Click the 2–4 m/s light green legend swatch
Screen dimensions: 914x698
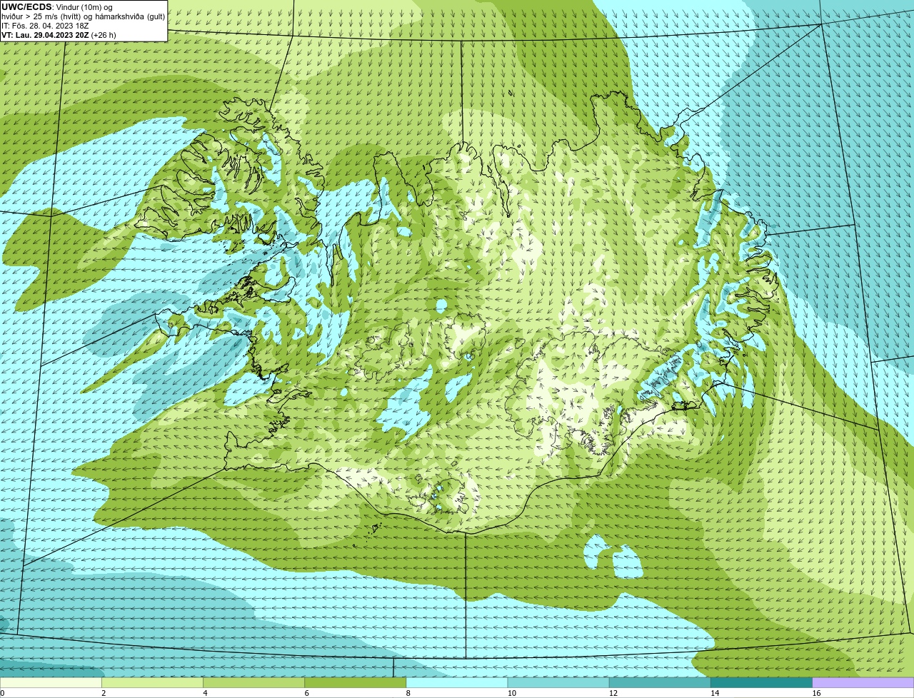coord(152,683)
